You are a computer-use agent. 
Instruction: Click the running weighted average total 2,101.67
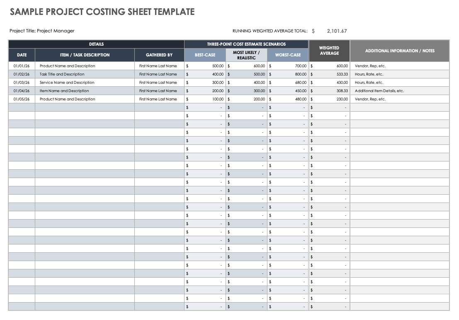tap(337, 31)
